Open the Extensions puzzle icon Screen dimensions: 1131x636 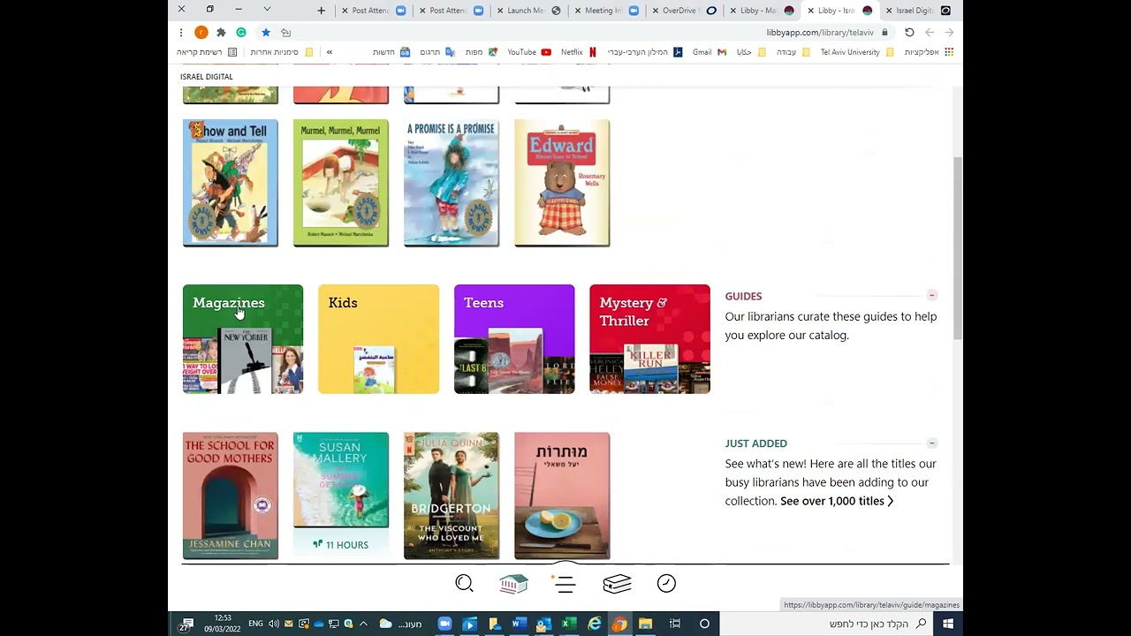click(x=221, y=33)
